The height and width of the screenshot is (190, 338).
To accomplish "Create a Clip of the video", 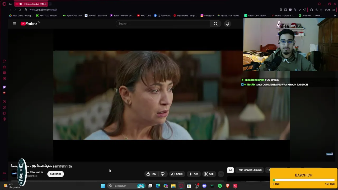I will (x=209, y=174).
